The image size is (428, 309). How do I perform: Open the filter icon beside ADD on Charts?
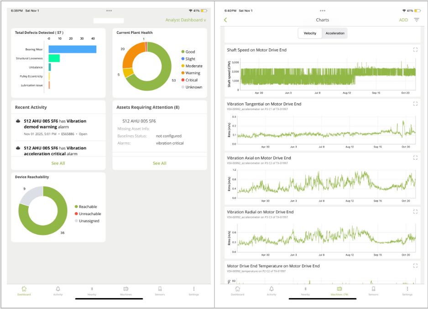click(x=416, y=20)
